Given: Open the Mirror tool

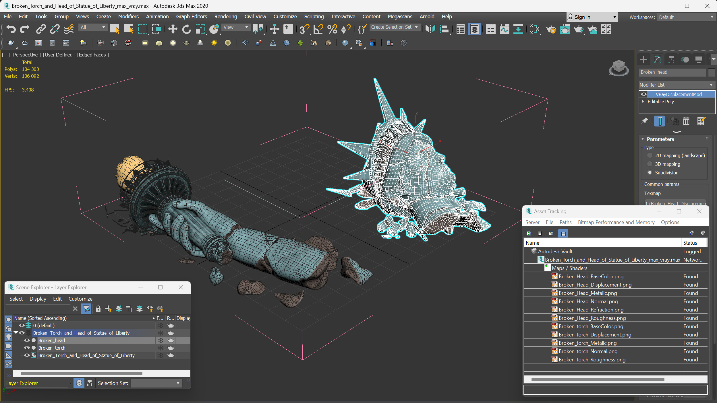Looking at the screenshot, I should pos(430,29).
